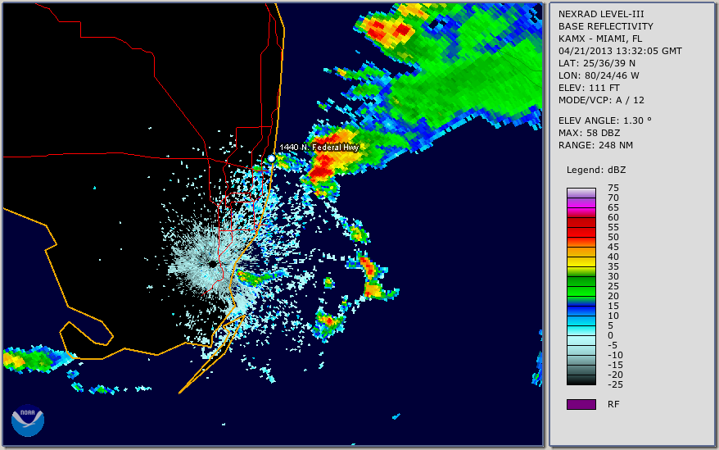Select the 'RANGE: 248 NM' text
719x450 pixels.
pos(595,146)
